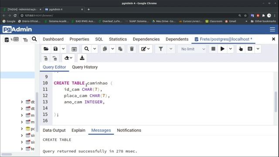Expand the 'pc' database tree node
This screenshot has height=157, width=279.
tap(22, 129)
